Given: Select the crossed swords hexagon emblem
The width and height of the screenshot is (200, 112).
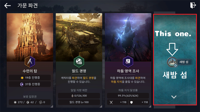Looking at the screenshot, I should 30,62.
